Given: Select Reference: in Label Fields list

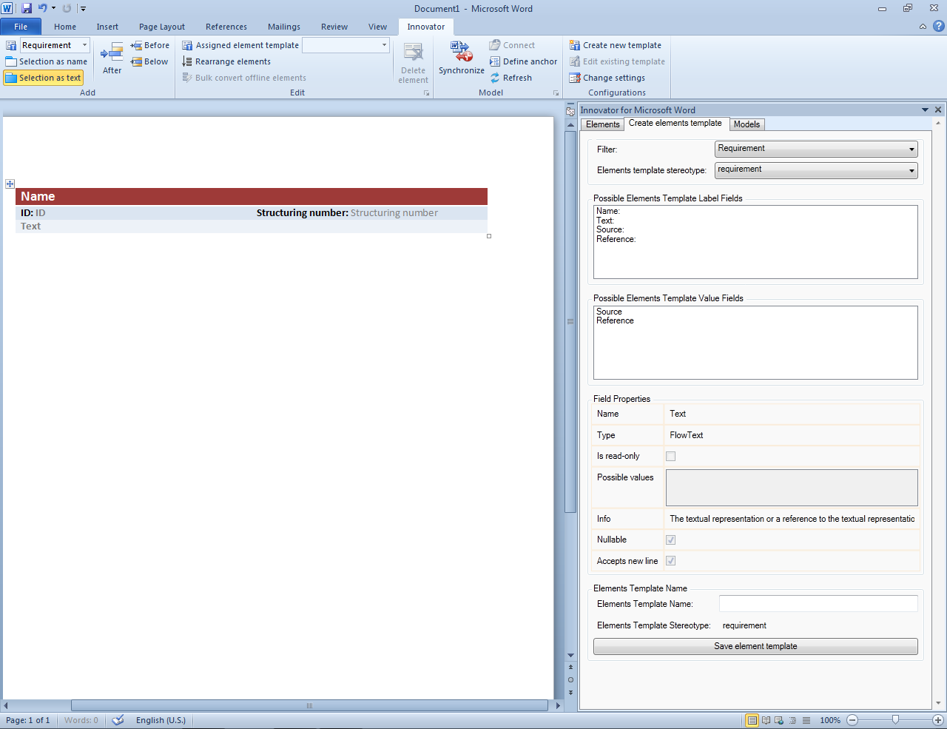Looking at the screenshot, I should tap(616, 239).
